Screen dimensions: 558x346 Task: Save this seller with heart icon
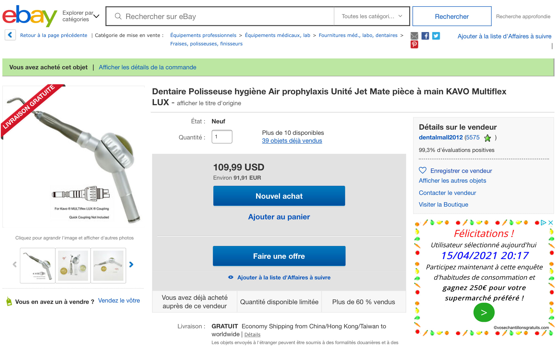click(423, 170)
